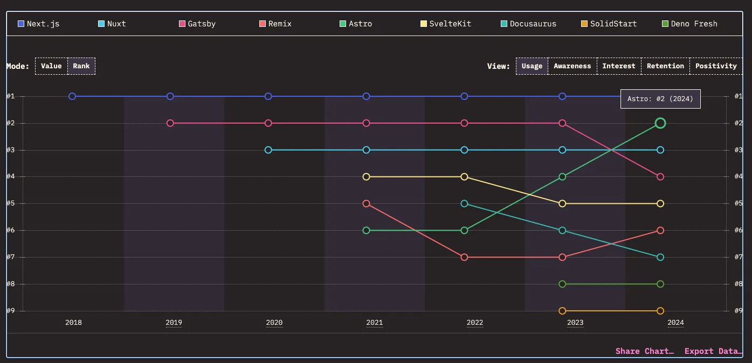The width and height of the screenshot is (752, 363).
Task: Select Next.js 2019 data point
Action: (x=170, y=96)
